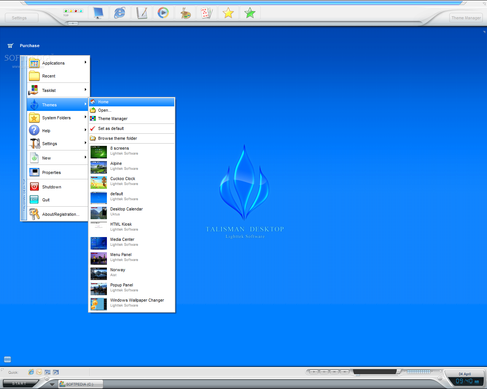Image resolution: width=487 pixels, height=389 pixels.
Task: Click the yellow star icon in dock
Action: coord(228,13)
